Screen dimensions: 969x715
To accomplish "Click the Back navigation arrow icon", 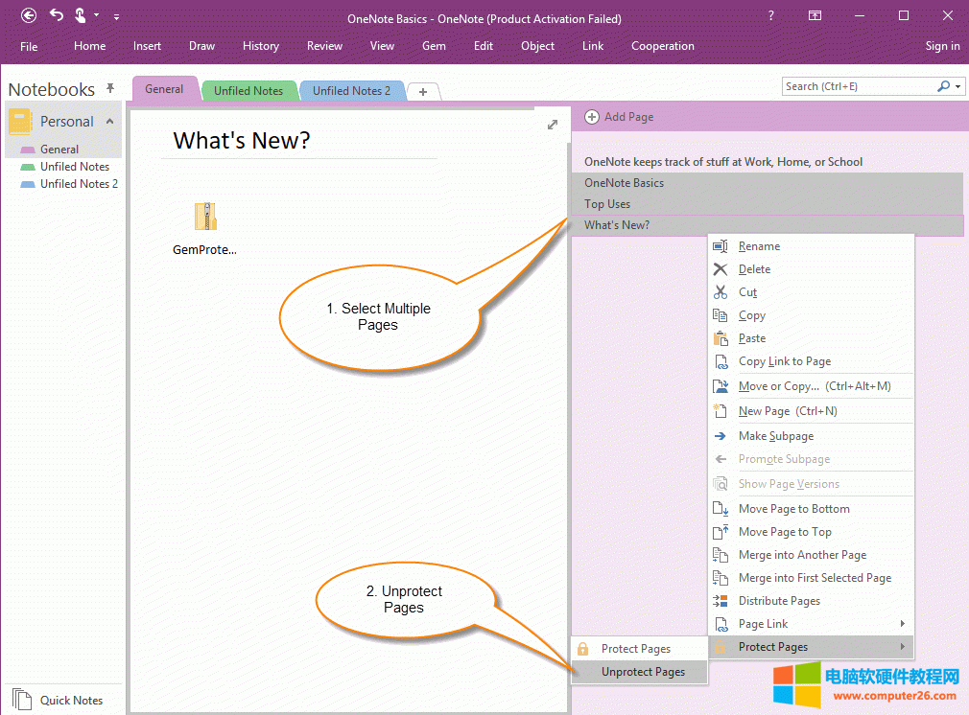I will [x=28, y=15].
